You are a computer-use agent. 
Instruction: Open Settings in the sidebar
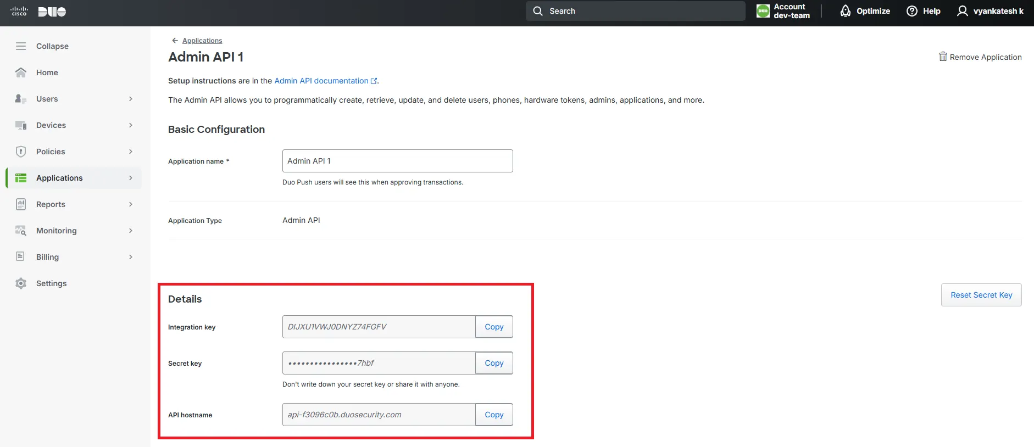click(52, 283)
